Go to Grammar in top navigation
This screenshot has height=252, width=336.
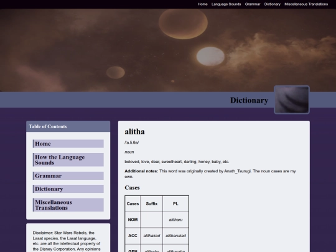coord(253,4)
